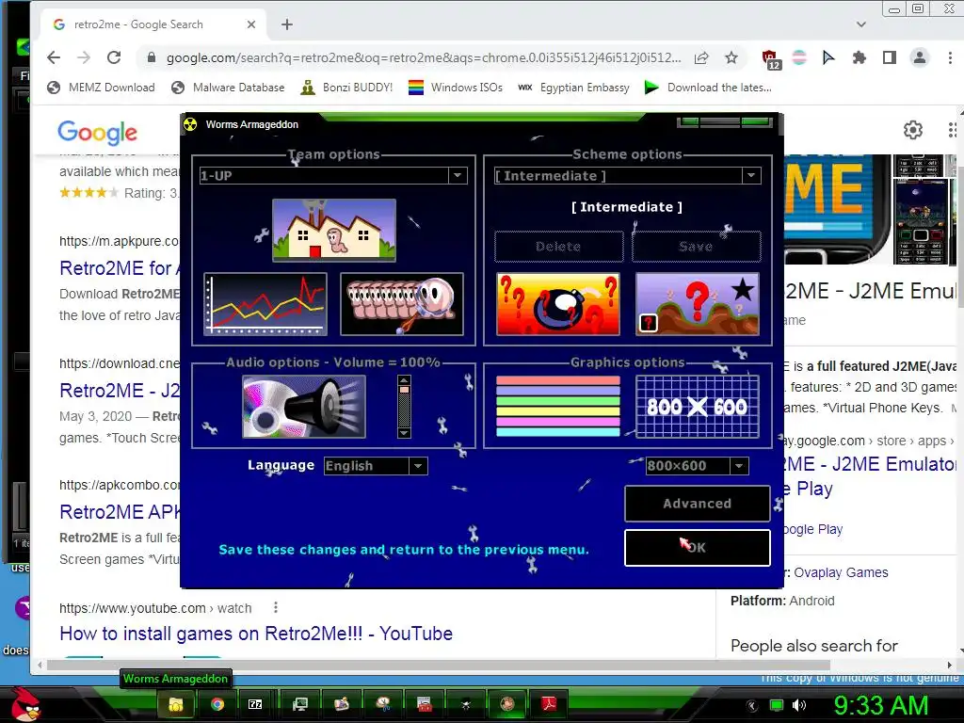964x723 pixels.
Task: Open Chrome from the taskbar
Action: (217, 704)
